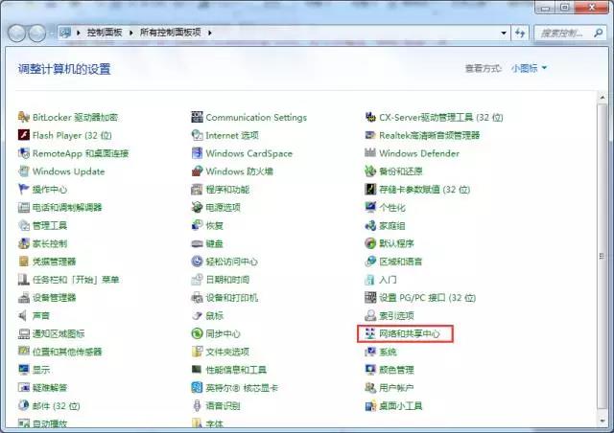Open 通知区域图标 link
Image resolution: width=614 pixels, height=433 pixels.
click(59, 333)
